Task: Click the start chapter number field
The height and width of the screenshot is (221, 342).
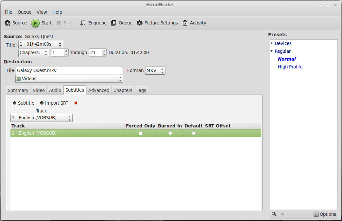Action: pos(58,52)
